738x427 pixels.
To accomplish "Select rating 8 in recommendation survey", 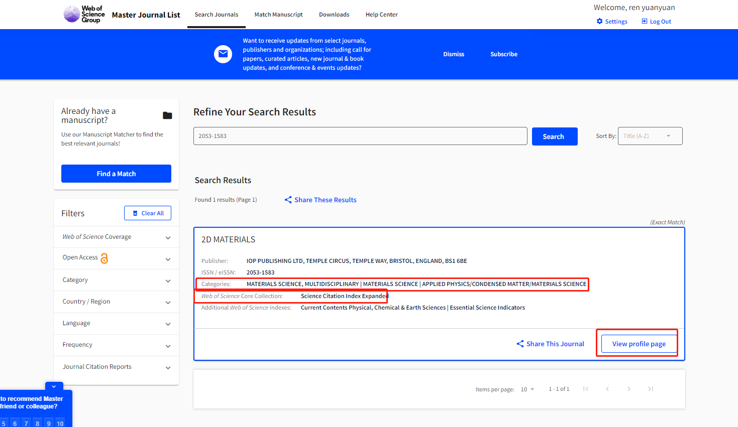I will point(38,423).
